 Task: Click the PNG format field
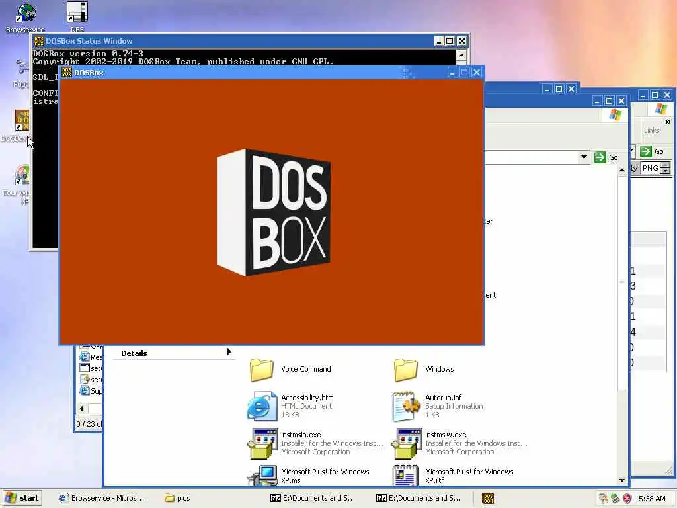(x=651, y=167)
